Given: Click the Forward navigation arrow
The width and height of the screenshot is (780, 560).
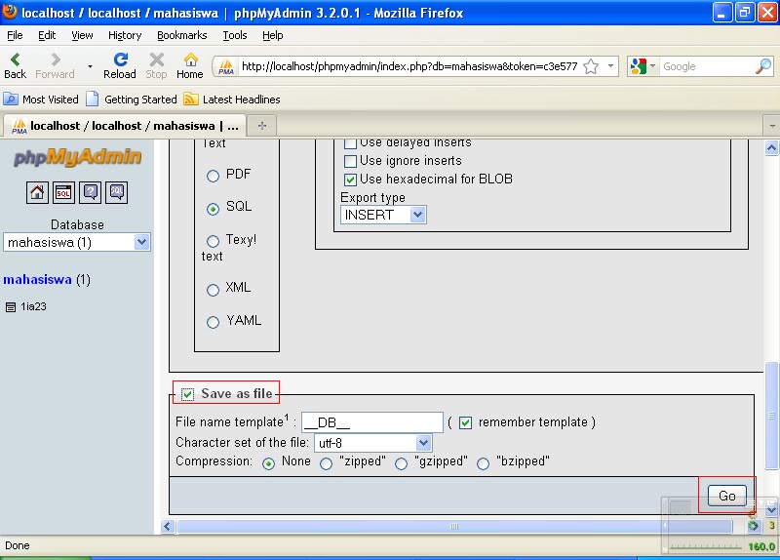Looking at the screenshot, I should (55, 65).
